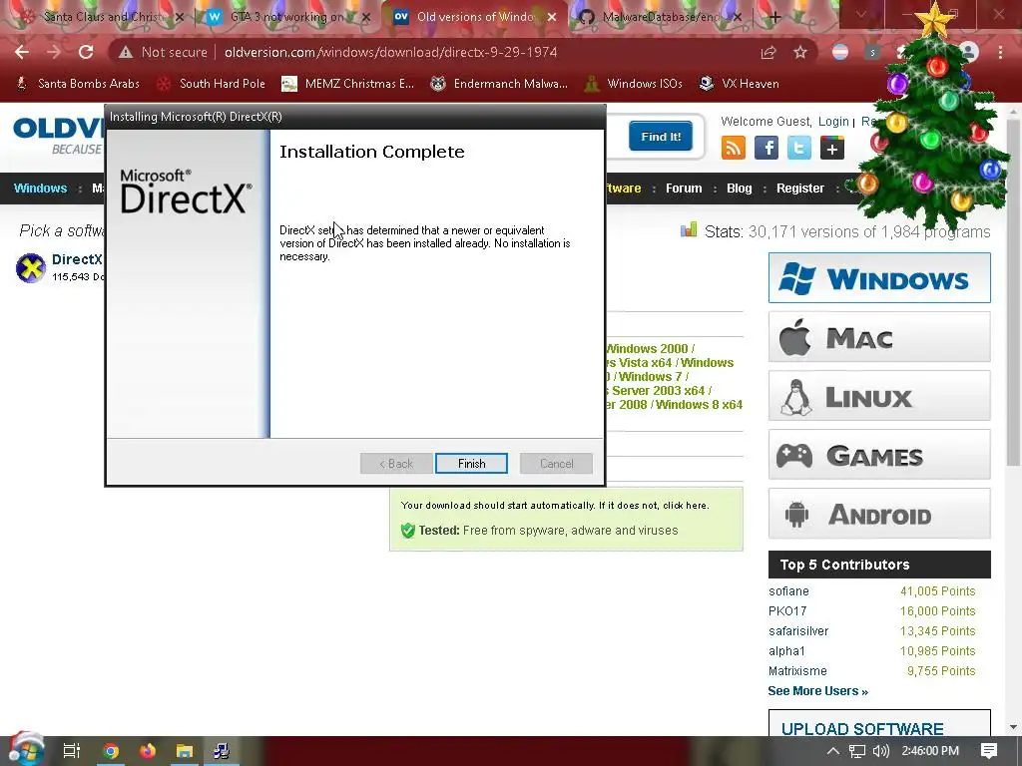Click the Find It! search button
The width and height of the screenshot is (1022, 766).
(661, 136)
